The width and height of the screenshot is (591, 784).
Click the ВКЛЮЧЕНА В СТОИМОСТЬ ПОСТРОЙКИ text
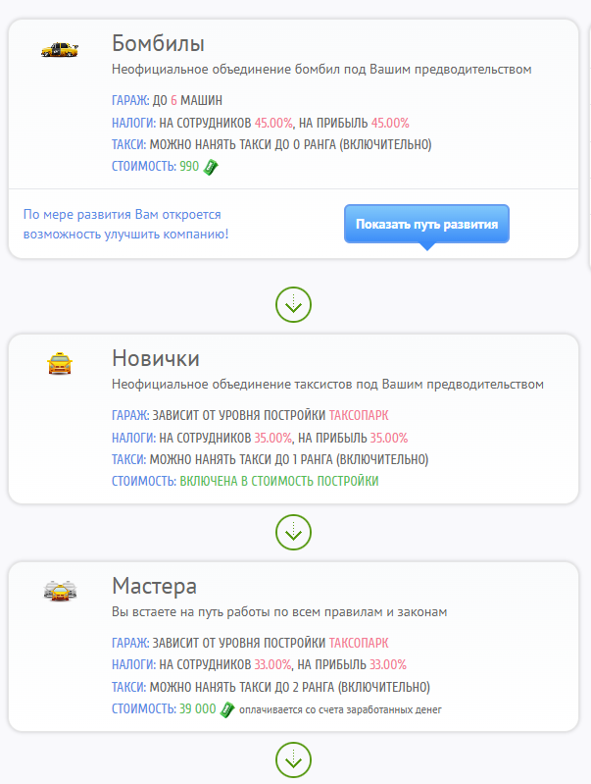[x=278, y=482]
